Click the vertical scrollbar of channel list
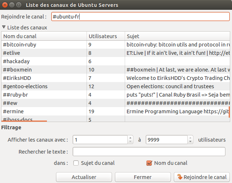Viewport: 232px width, 183px height. (229, 112)
